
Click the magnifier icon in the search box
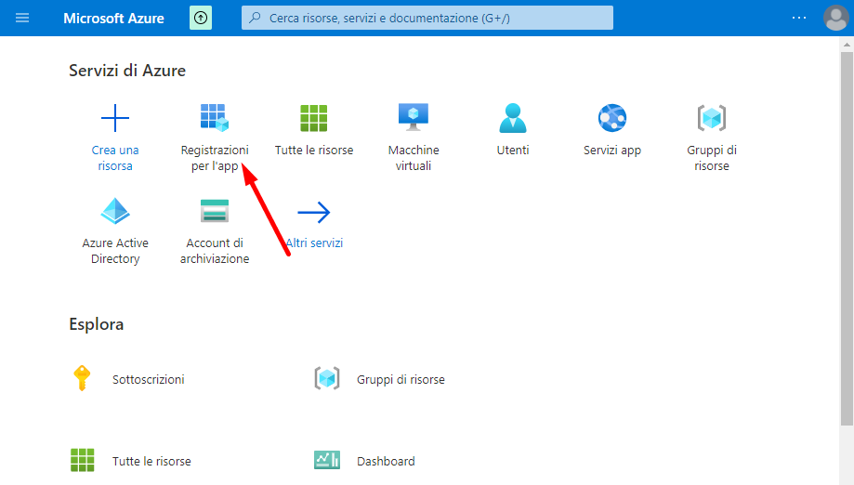click(255, 18)
